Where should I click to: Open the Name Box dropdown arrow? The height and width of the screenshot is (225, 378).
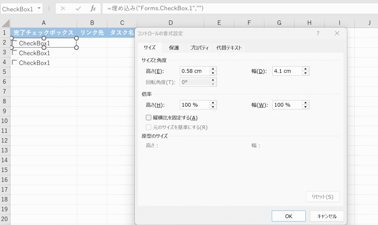[x=39, y=8]
